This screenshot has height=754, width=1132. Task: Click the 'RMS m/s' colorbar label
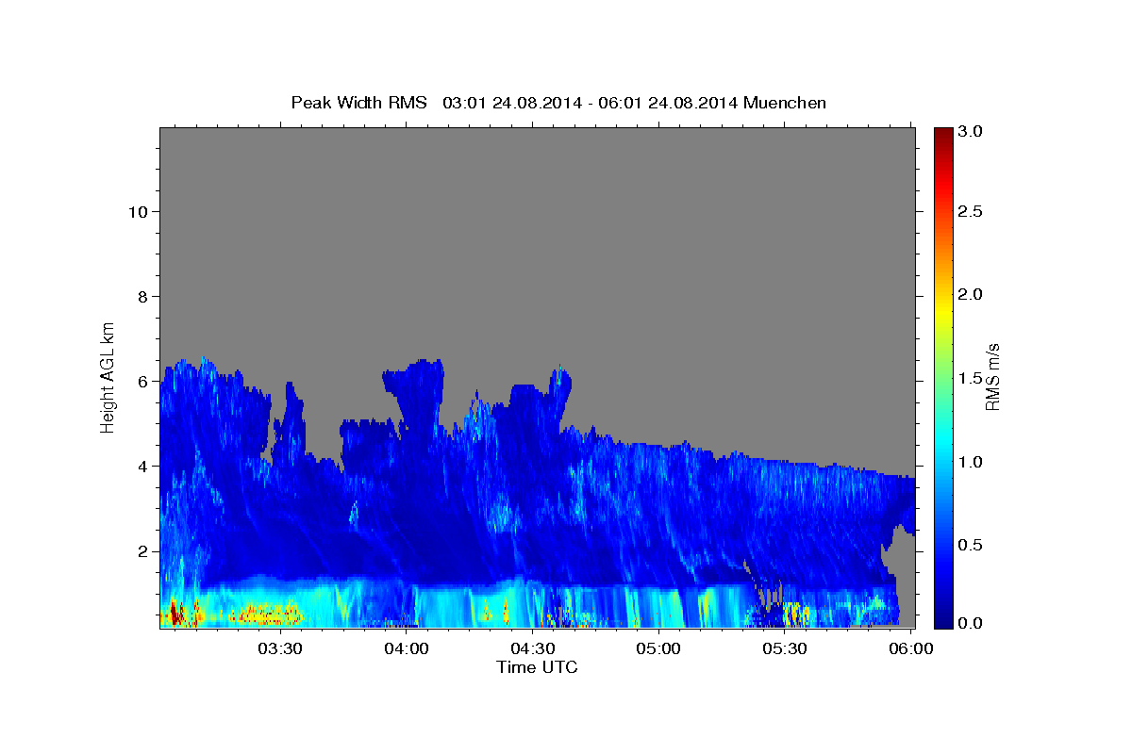click(x=991, y=376)
